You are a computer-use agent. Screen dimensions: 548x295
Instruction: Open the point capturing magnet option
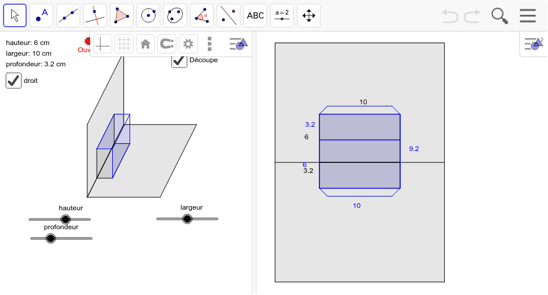pyautogui.click(x=167, y=44)
